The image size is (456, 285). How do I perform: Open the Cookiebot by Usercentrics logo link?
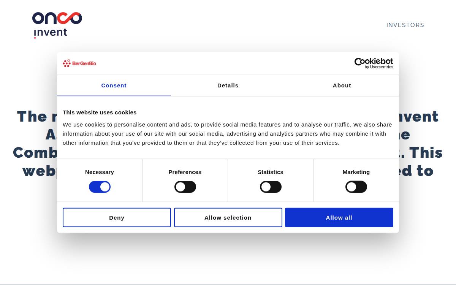coord(374,63)
